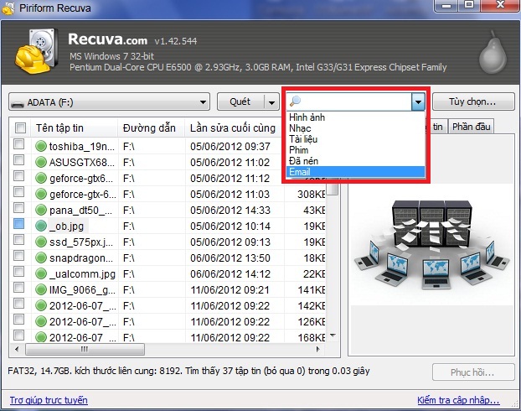Image resolution: width=521 pixels, height=411 pixels.
Task: Check the snapdragon file checkbox
Action: 19,256
